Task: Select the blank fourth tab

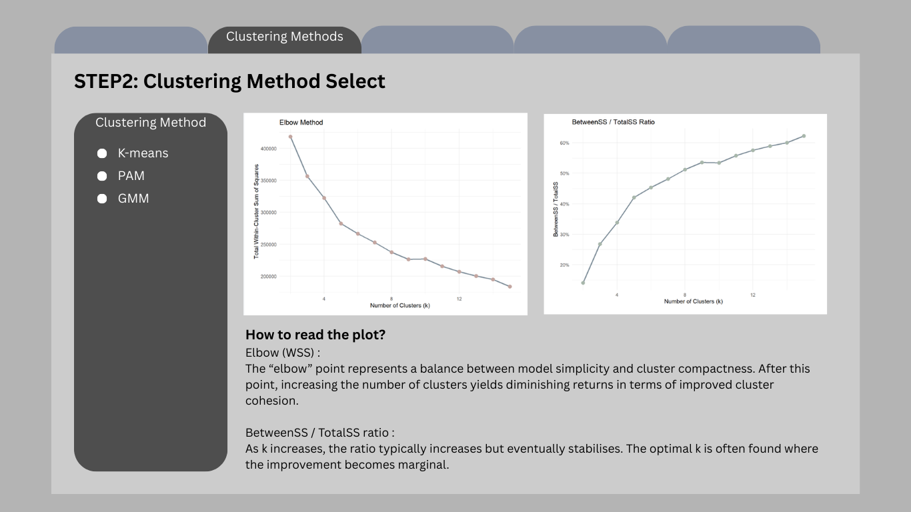Action: coord(590,40)
